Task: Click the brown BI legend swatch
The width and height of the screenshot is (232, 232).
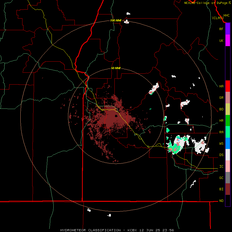Action: [x=228, y=189]
